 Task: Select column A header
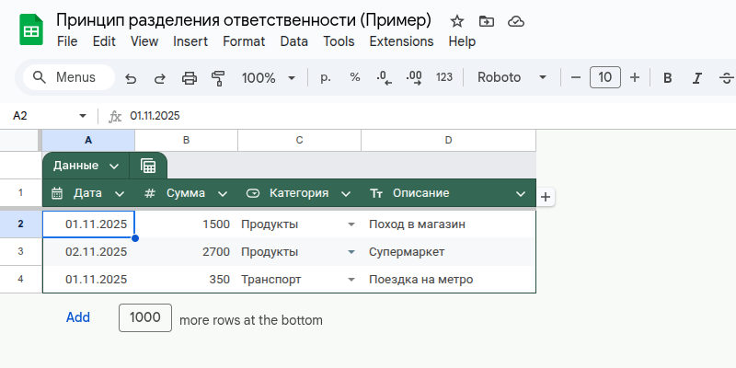tap(88, 141)
